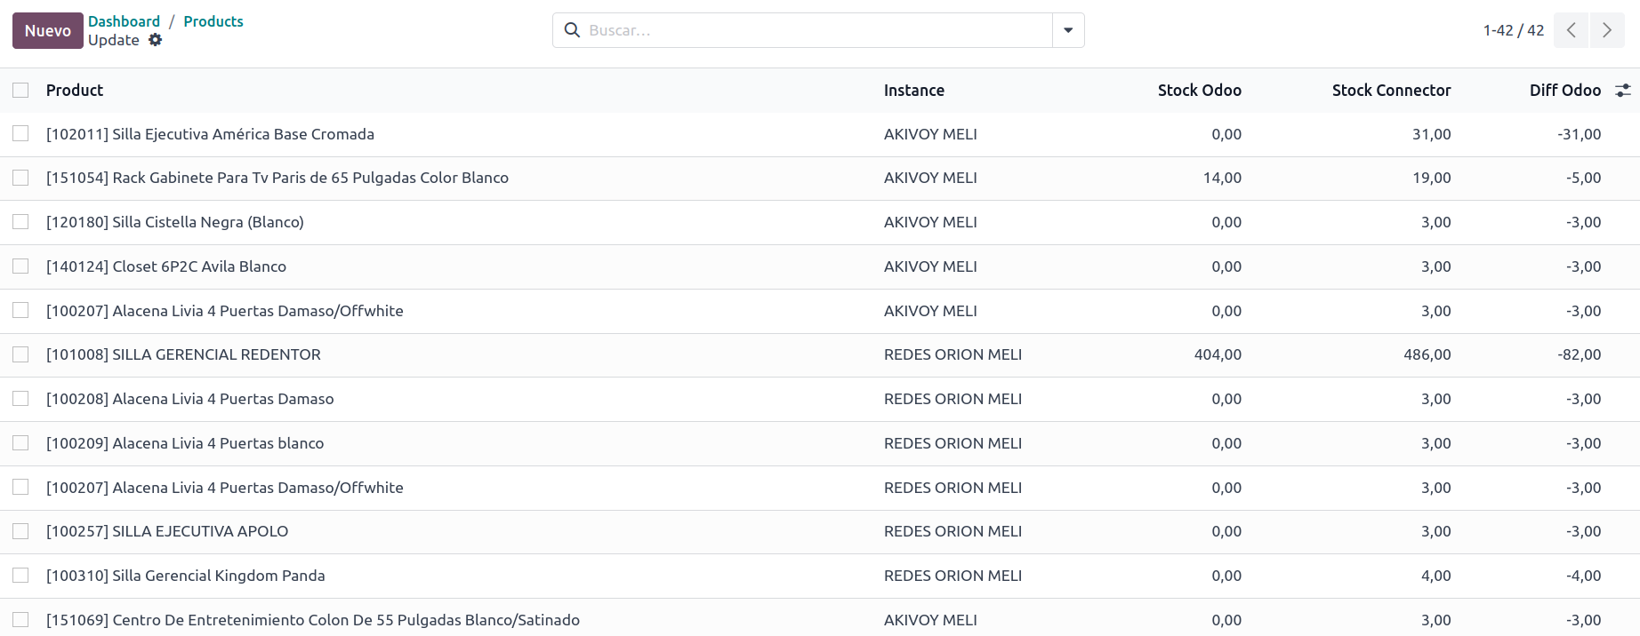Image resolution: width=1640 pixels, height=636 pixels.
Task: Check the Silla Ejecutiva América Base Cromada row
Action: point(20,133)
